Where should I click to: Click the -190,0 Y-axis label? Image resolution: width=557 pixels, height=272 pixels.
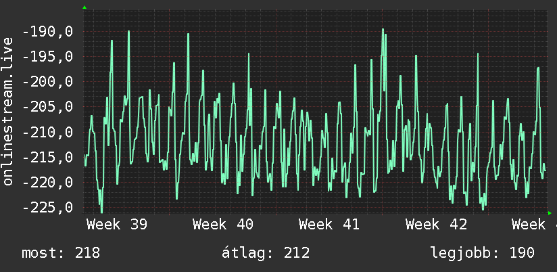tap(47, 32)
